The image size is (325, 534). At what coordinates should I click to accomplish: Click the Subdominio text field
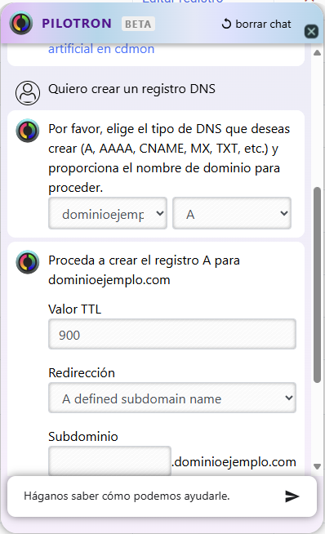109,461
